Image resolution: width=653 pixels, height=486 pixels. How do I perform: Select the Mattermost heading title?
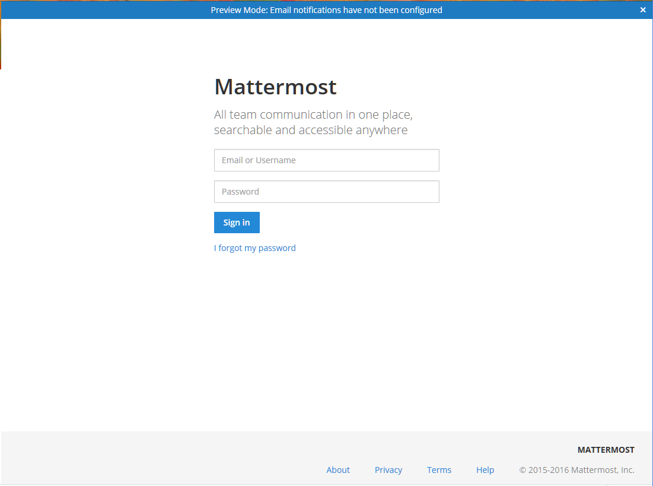[x=275, y=87]
